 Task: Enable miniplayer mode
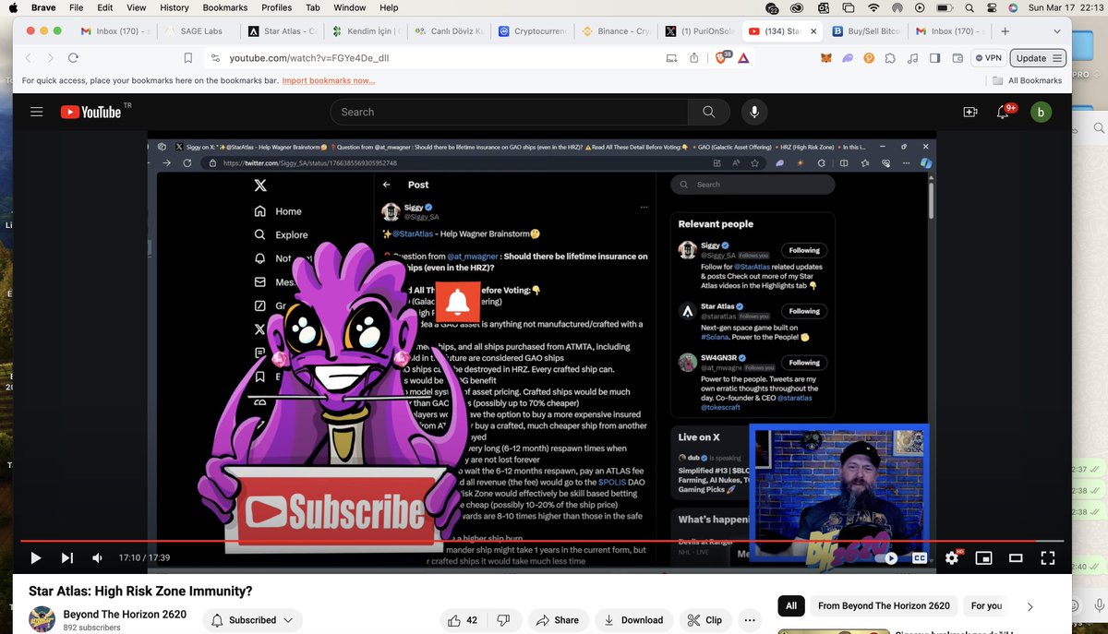(x=984, y=557)
